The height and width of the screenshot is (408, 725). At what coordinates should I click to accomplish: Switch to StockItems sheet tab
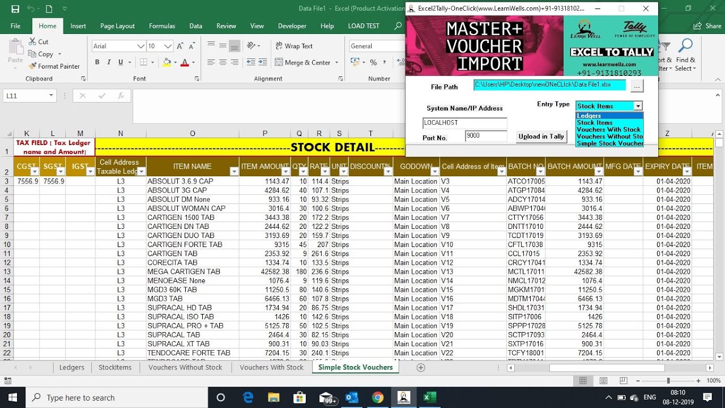click(x=115, y=367)
